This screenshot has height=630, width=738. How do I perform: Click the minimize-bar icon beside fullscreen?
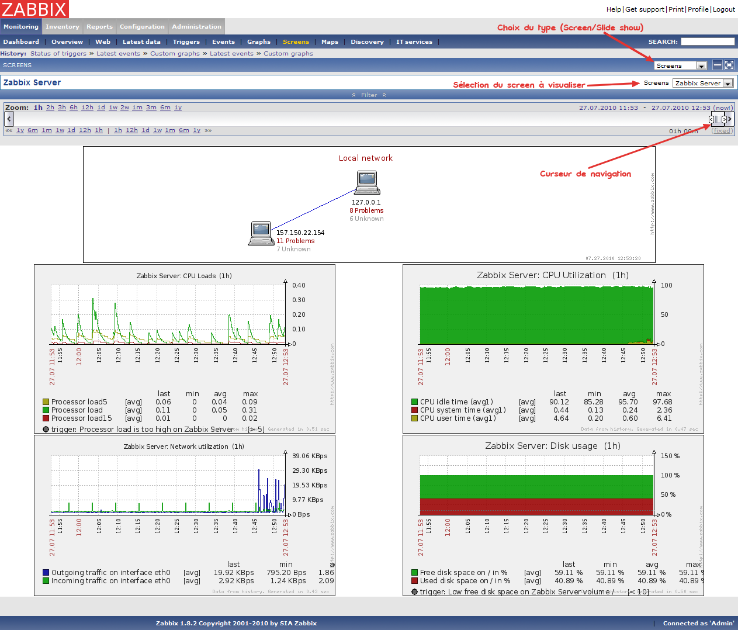[x=718, y=65]
